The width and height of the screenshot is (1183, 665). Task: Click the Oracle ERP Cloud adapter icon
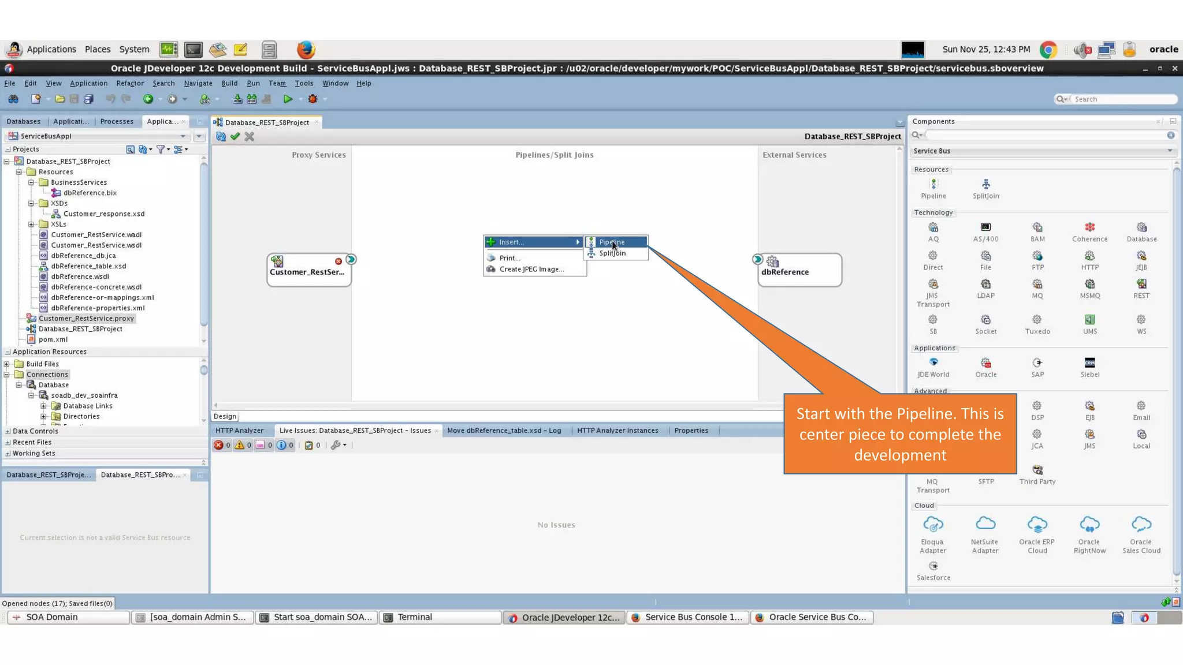[x=1037, y=525]
